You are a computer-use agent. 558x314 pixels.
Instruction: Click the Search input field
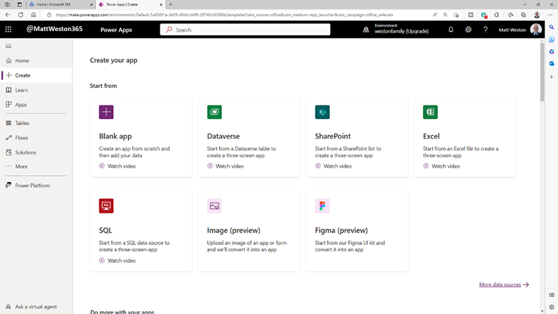pyautogui.click(x=246, y=30)
